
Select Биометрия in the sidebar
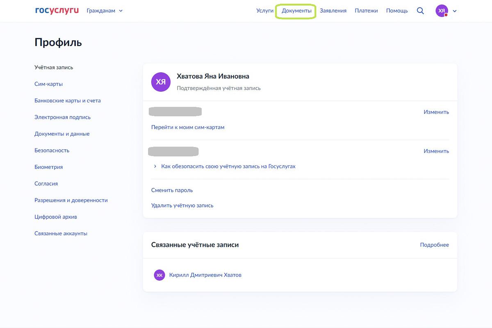tap(48, 167)
